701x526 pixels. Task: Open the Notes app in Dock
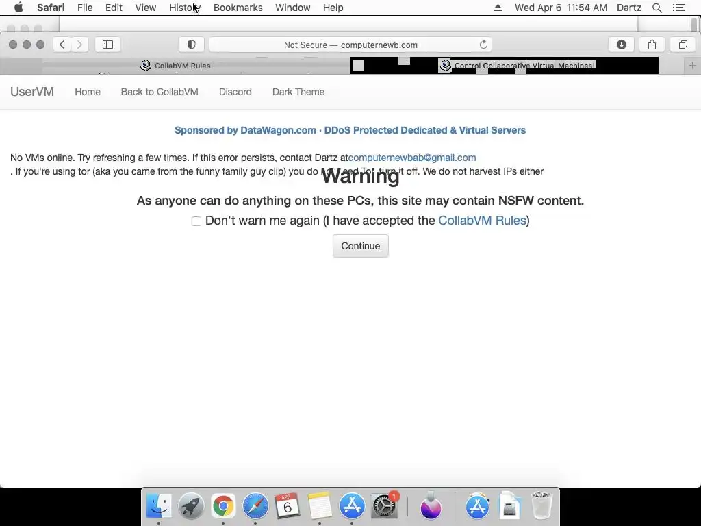[x=320, y=506]
